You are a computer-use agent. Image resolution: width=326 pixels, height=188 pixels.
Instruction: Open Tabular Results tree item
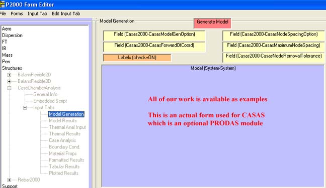[x=64, y=166]
